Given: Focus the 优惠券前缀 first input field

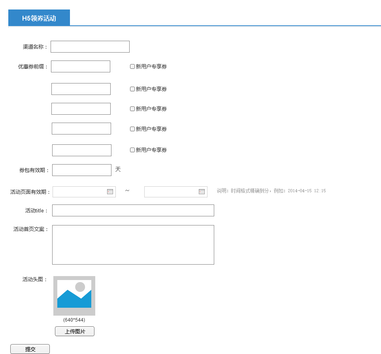Looking at the screenshot, I should (x=80, y=66).
